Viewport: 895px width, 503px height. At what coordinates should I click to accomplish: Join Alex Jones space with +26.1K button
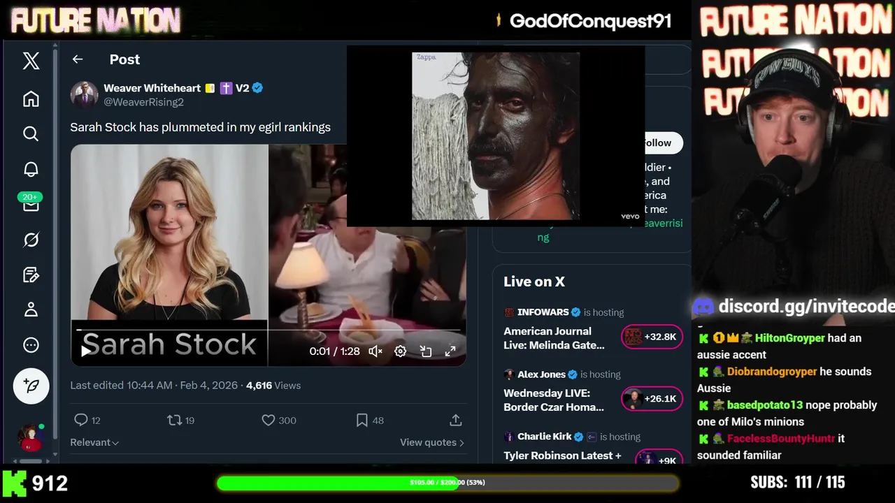(x=652, y=399)
